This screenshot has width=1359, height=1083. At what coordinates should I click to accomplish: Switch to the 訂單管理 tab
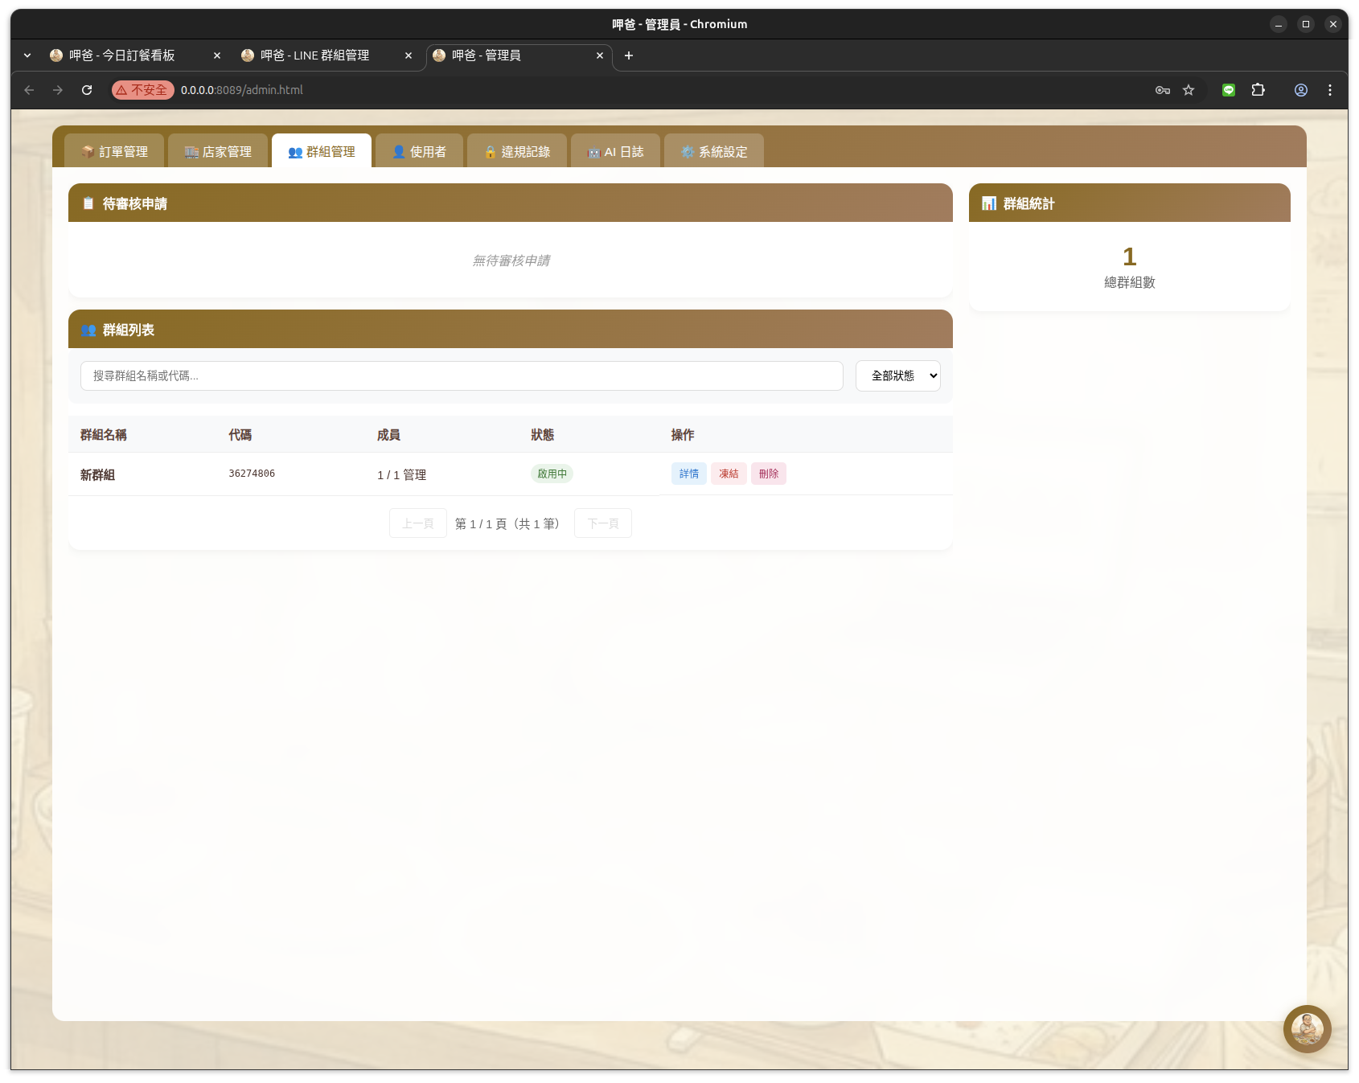114,151
